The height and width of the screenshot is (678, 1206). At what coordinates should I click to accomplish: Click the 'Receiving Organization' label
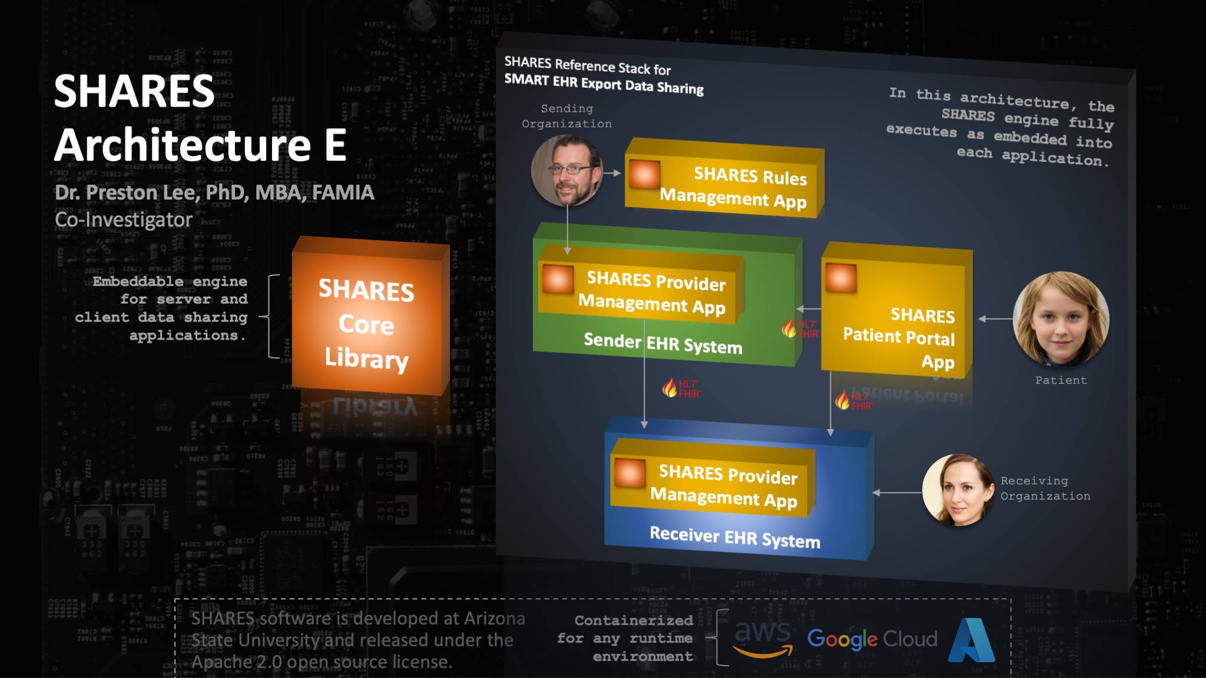point(1045,488)
